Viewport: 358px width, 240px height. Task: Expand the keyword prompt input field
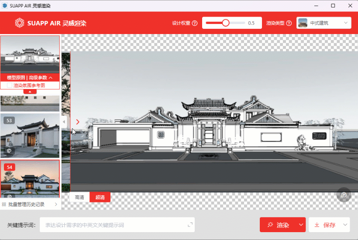[x=190, y=225]
